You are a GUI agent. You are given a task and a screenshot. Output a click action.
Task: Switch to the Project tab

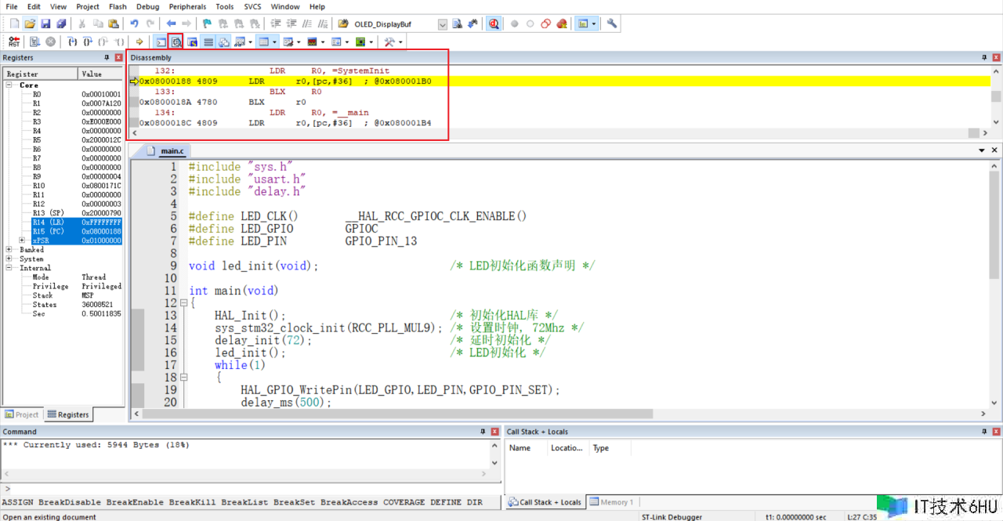click(22, 414)
